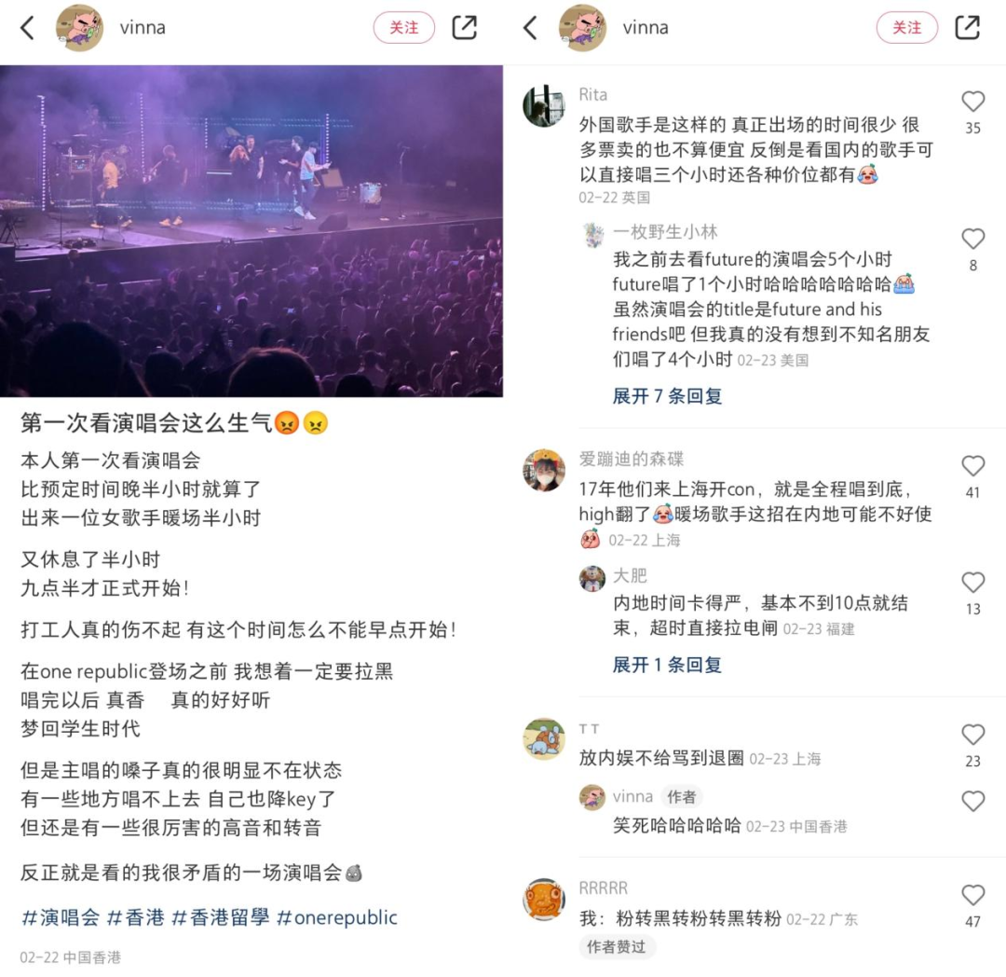Go back using right panel's back arrow
The height and width of the screenshot is (977, 1006).
pos(531,28)
